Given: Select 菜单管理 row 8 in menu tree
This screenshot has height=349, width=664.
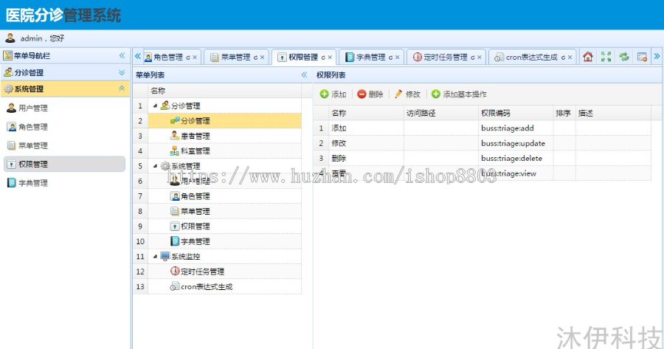Looking at the screenshot, I should [224, 211].
